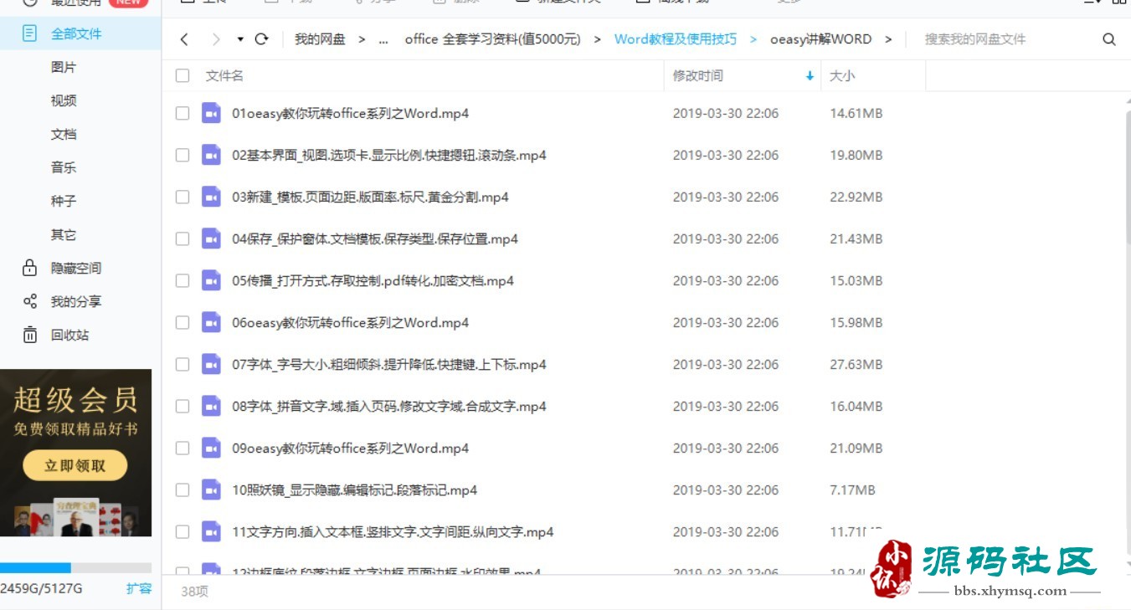This screenshot has width=1131, height=610.
Task: Go to office 全套学习资料(值5000元) breadcrumb
Action: coord(492,39)
